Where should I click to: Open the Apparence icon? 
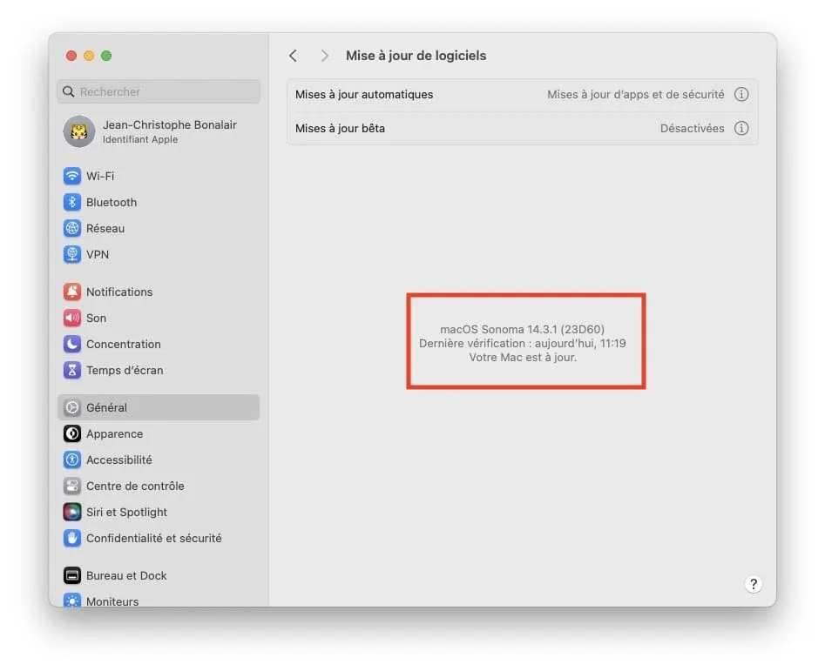coord(72,434)
